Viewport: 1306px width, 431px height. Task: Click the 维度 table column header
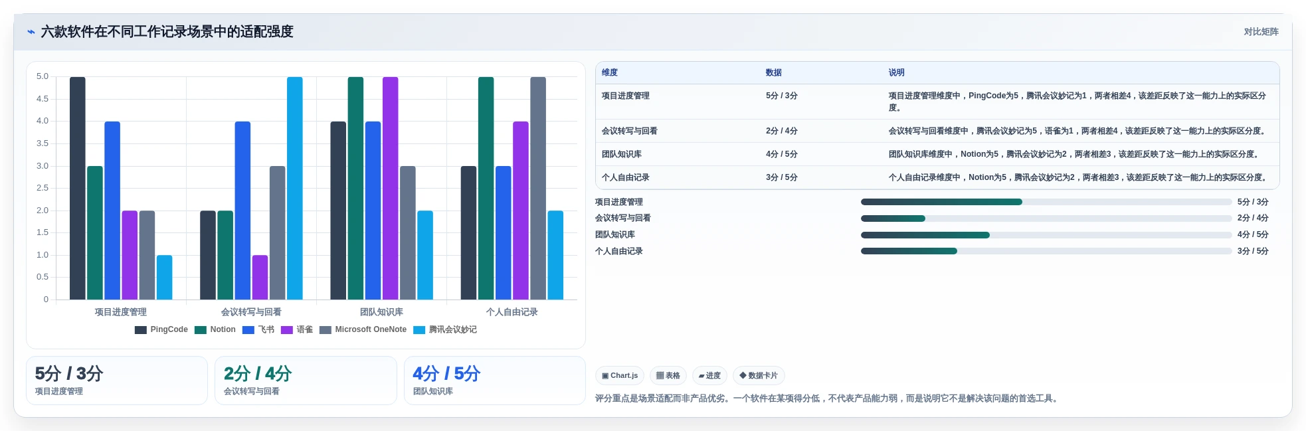[x=610, y=72]
